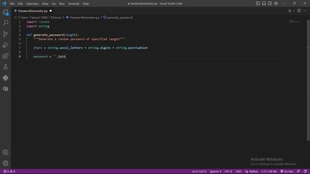Viewport: 310px width, 174px height.
Task: Click Go Live in status bar
Action: (287, 172)
